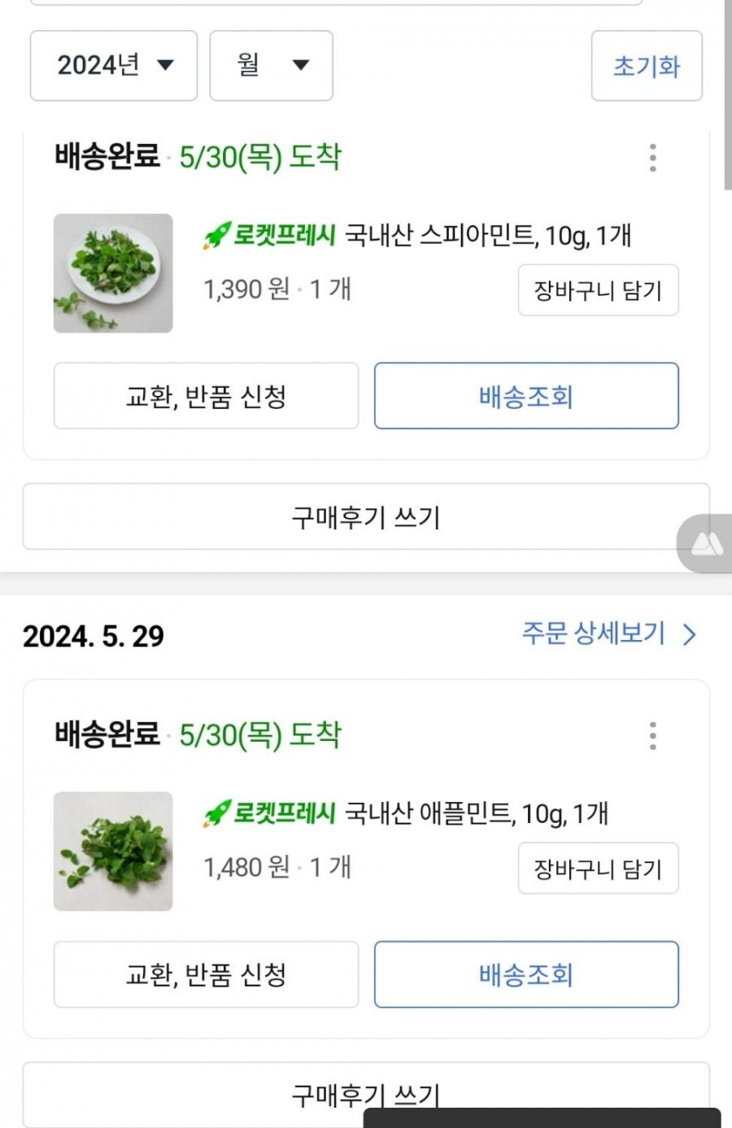Track spearmint delivery via 배송조회

point(526,396)
